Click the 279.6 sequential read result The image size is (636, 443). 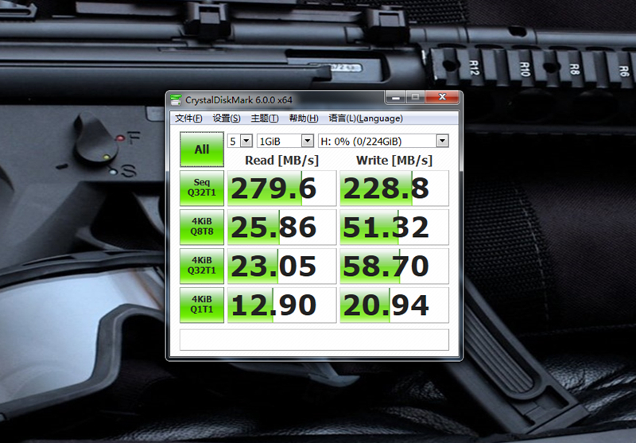coord(281,188)
